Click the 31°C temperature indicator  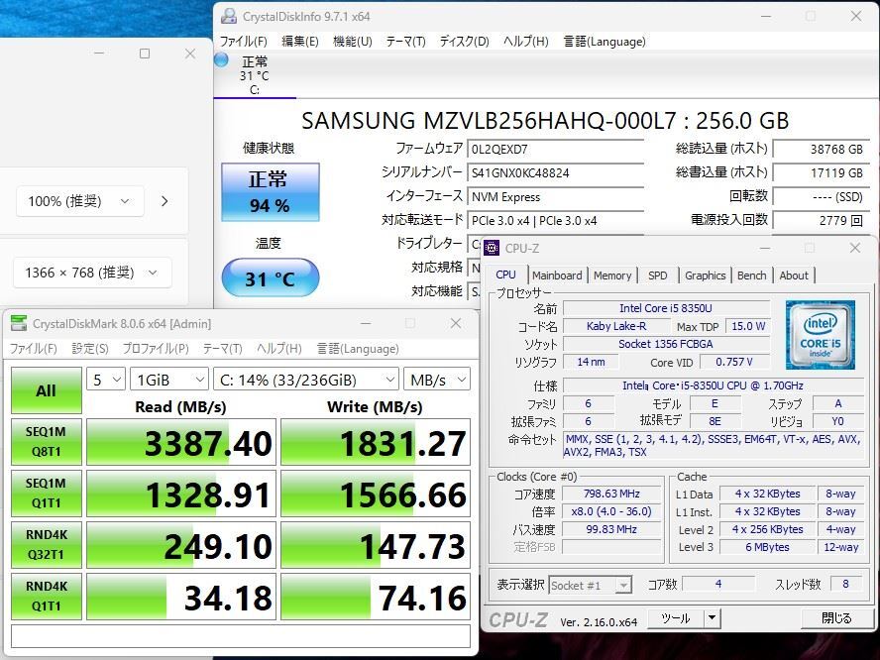point(269,279)
